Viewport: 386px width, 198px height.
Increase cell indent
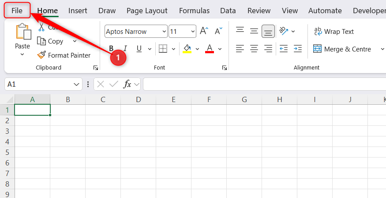[x=298, y=49]
